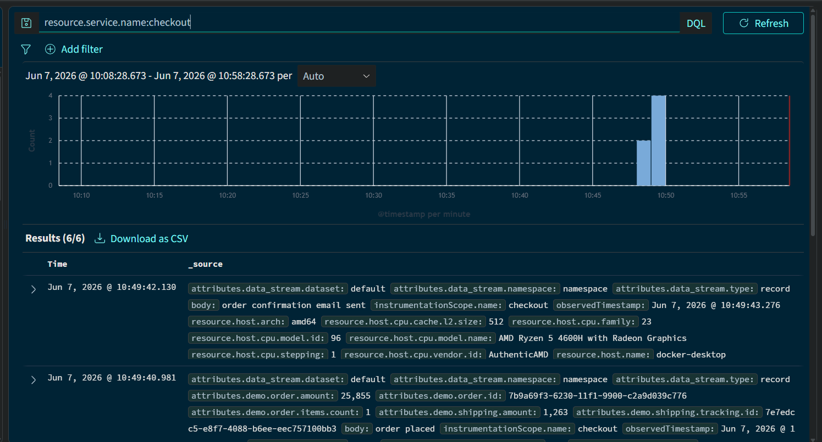Open the Auto interval dropdown
The height and width of the screenshot is (442, 822).
(336, 76)
